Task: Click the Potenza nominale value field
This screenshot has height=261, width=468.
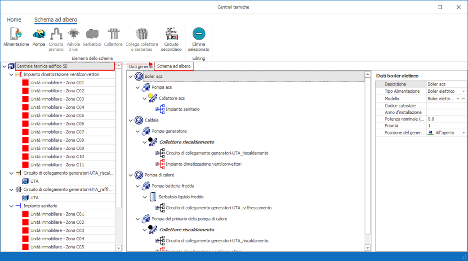Action: click(x=446, y=119)
